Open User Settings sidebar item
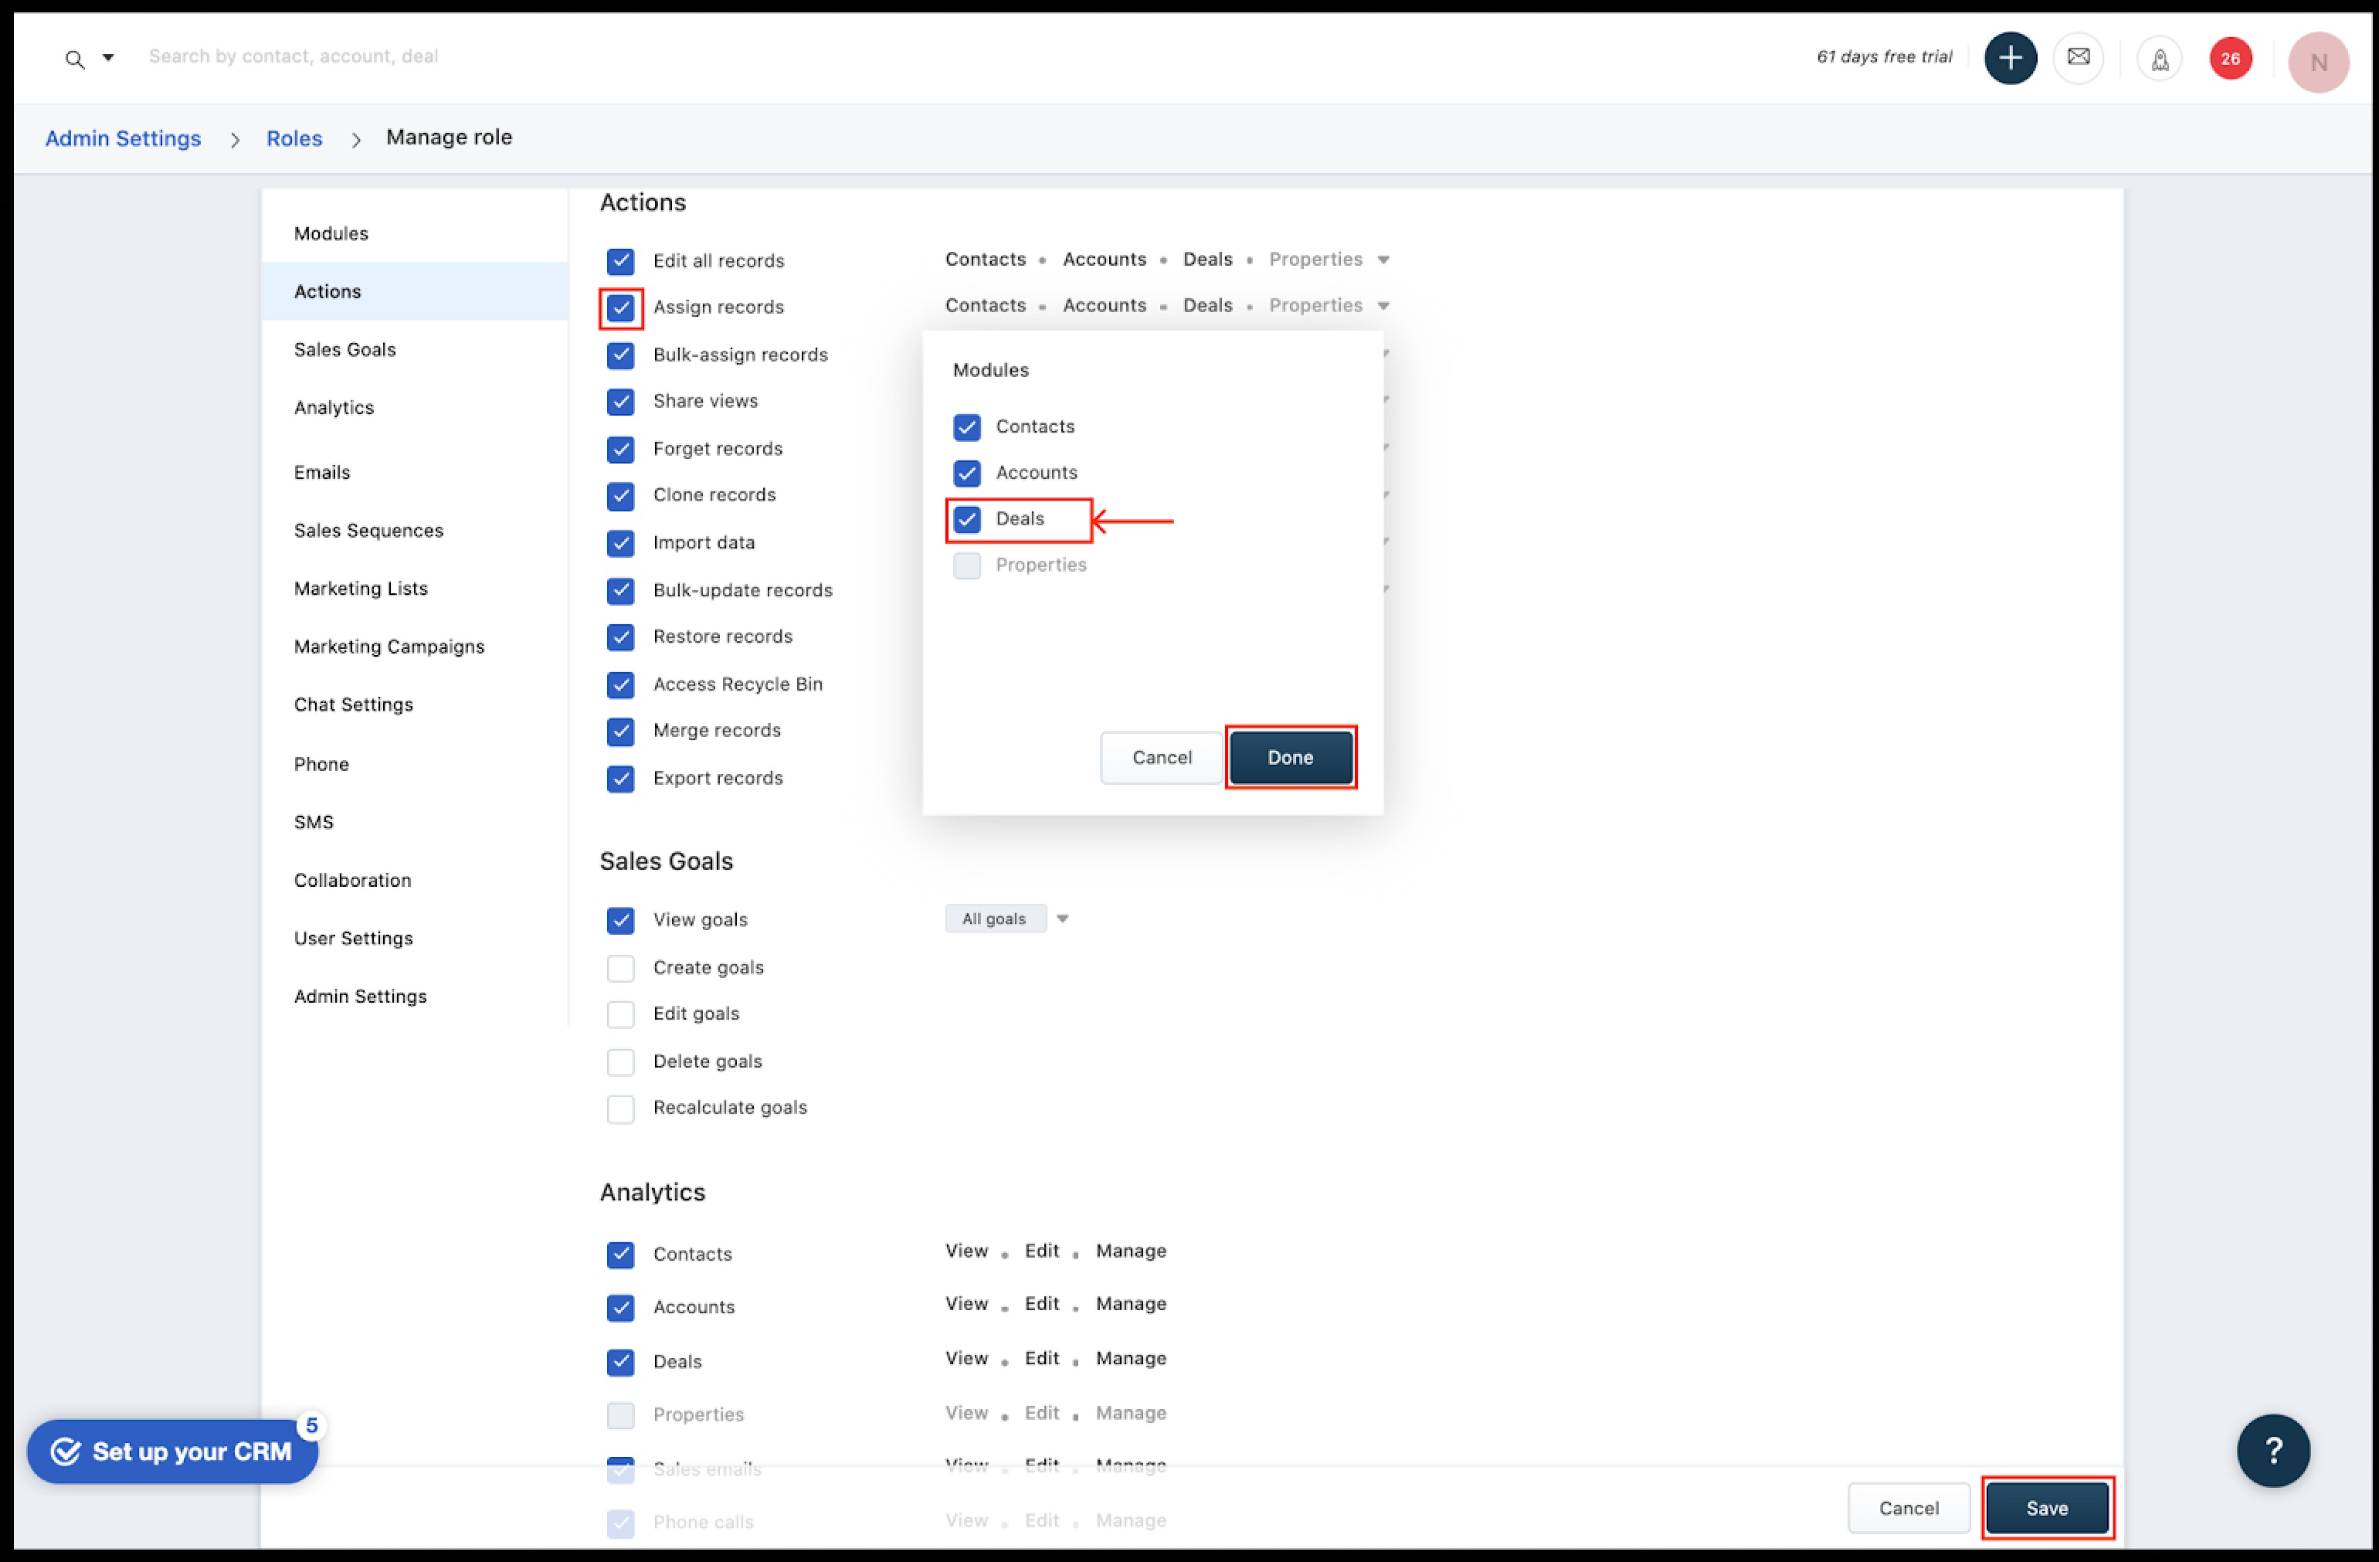The image size is (2379, 1562). [x=415, y=938]
